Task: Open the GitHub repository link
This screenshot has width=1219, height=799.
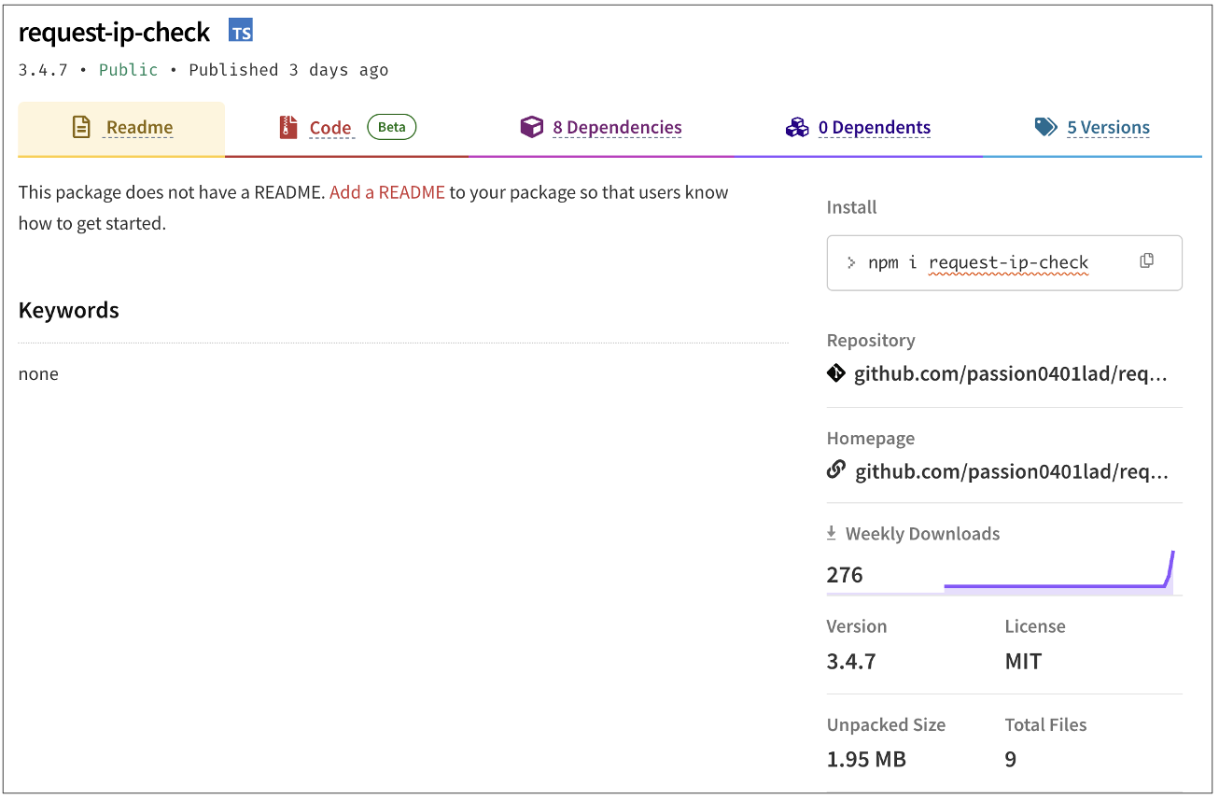Action: [1011, 374]
